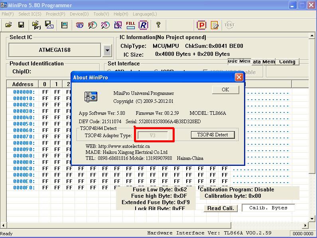Click the R read chip icon
This screenshot has width=317, height=238.
[143, 25]
